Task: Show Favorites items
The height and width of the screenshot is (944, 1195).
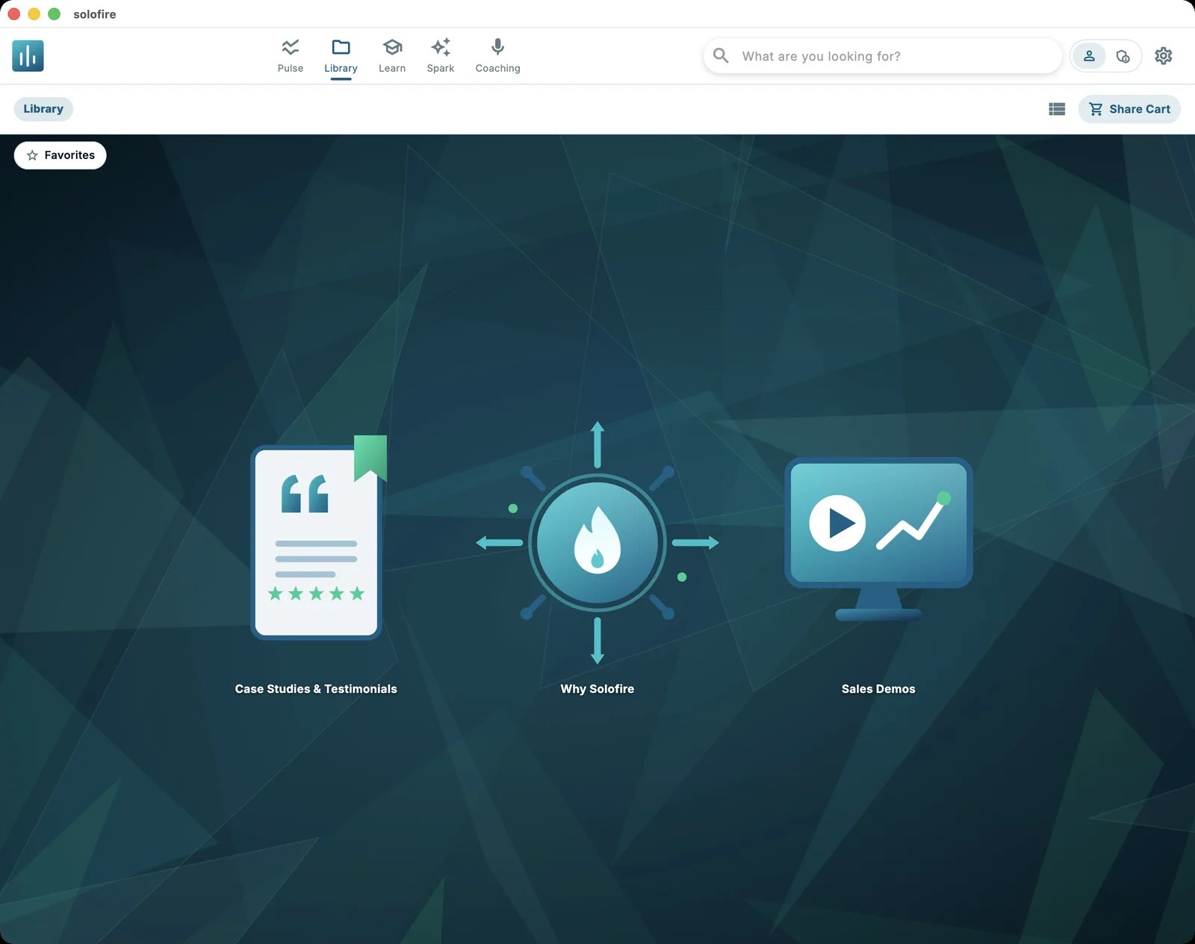Action: pos(60,155)
